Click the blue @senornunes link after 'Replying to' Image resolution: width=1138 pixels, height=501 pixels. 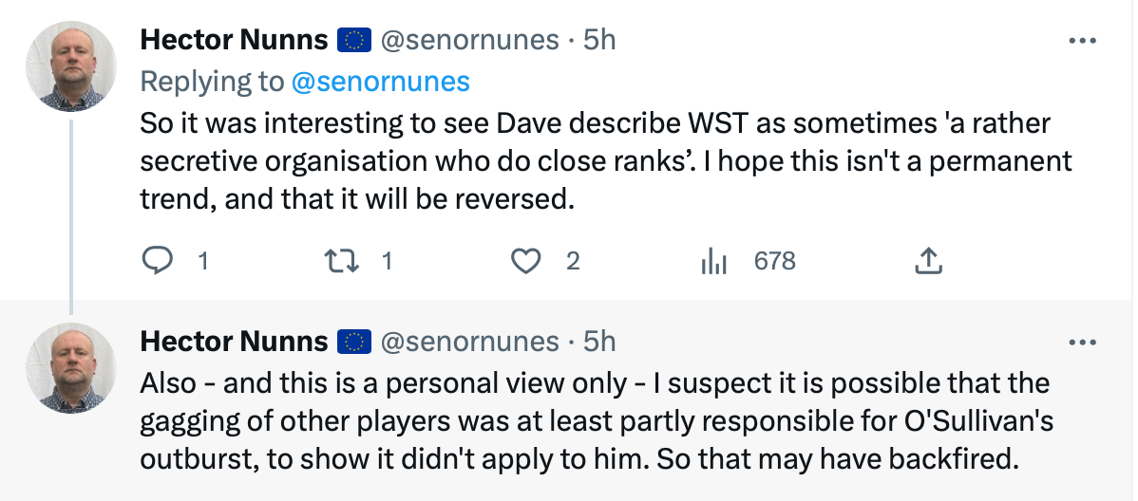click(380, 82)
